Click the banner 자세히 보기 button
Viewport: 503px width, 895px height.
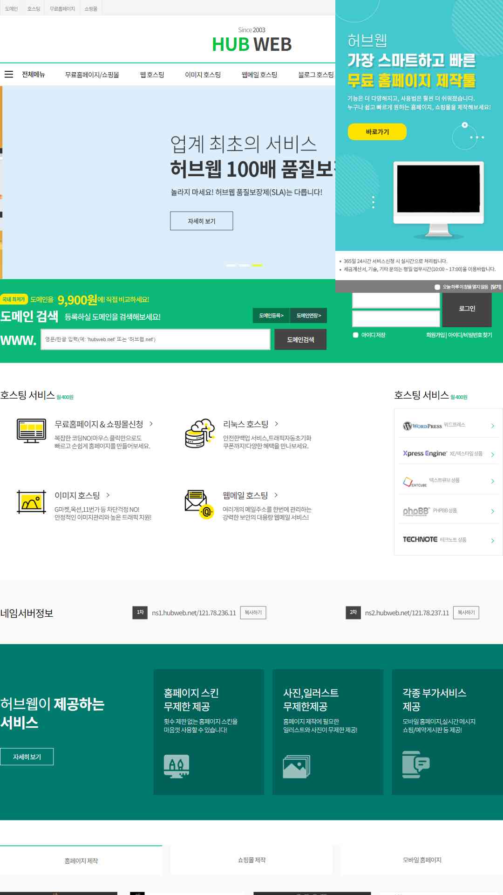(x=202, y=221)
